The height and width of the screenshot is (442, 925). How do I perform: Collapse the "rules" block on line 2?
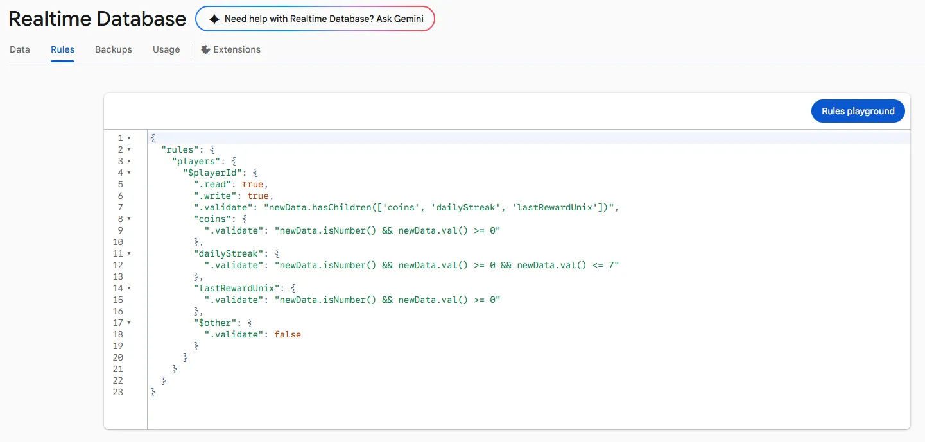click(128, 149)
